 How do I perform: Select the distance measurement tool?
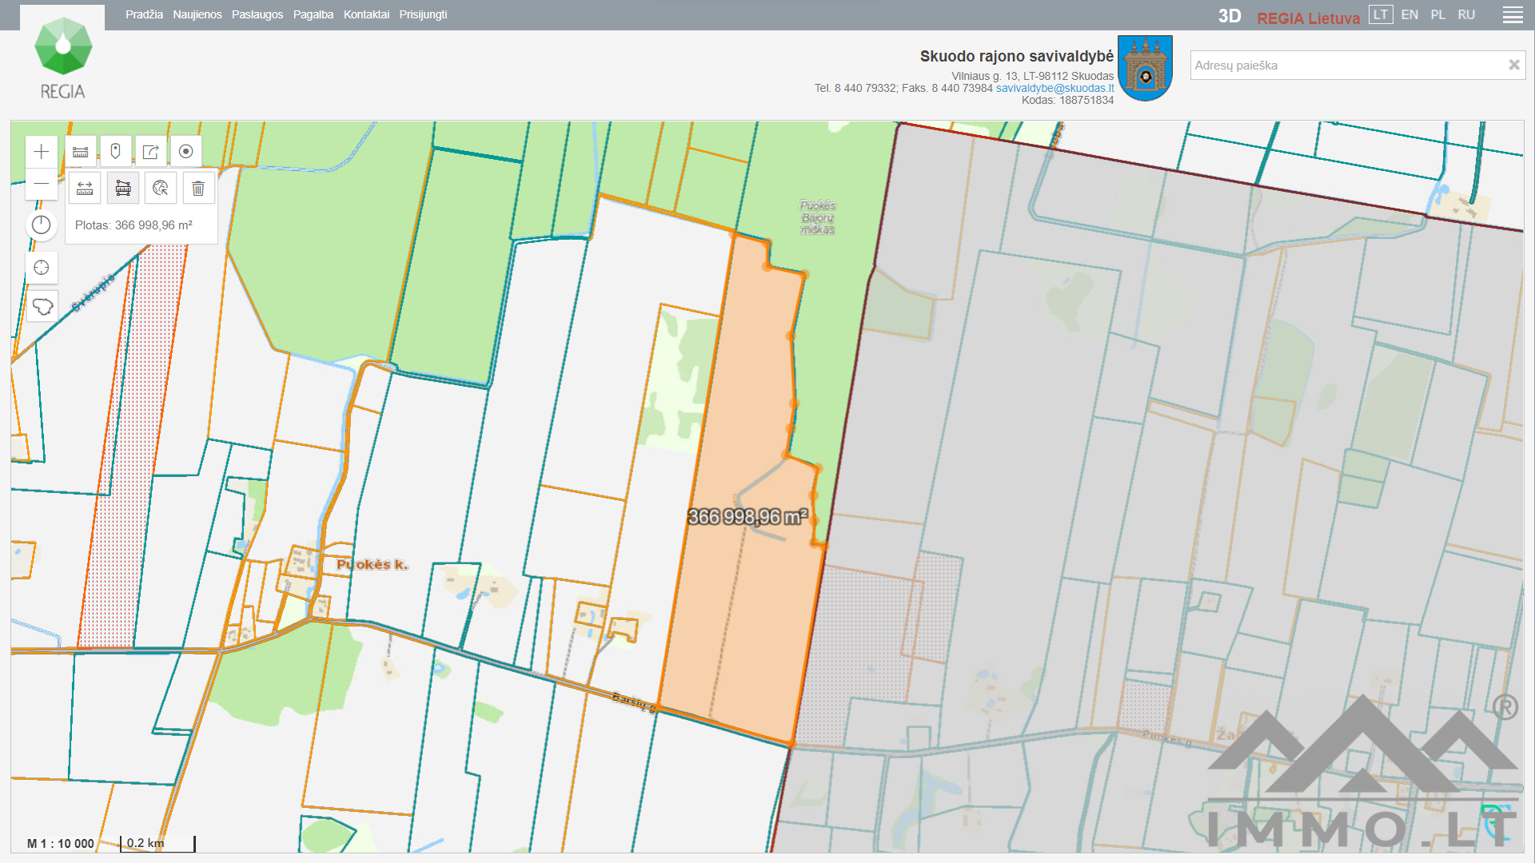(85, 189)
